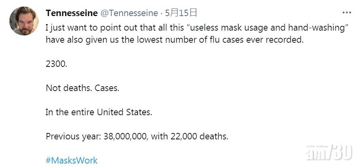Screen dimensions: 361x168
Task: Click the "2300." line
Action: point(56,64)
